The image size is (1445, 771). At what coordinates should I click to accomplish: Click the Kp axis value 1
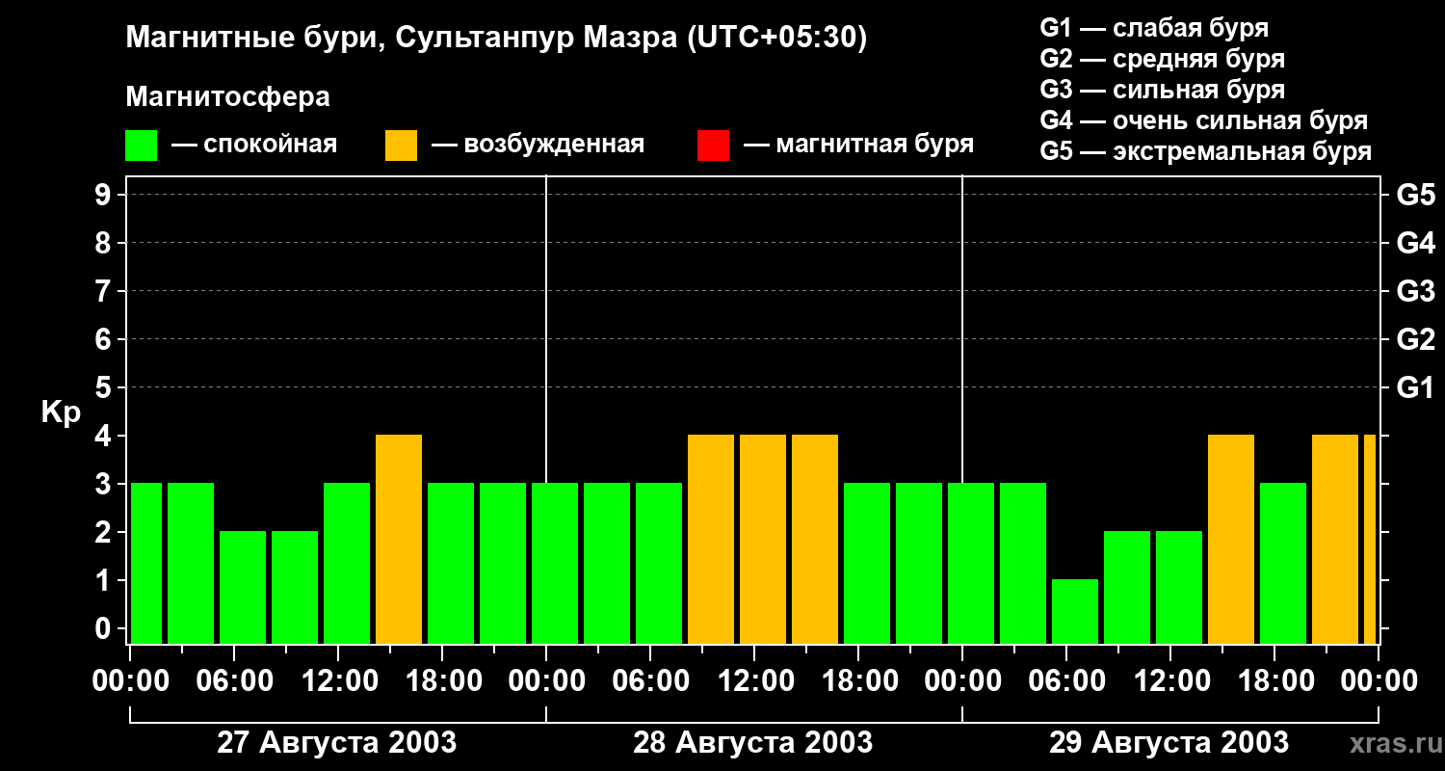(x=105, y=580)
